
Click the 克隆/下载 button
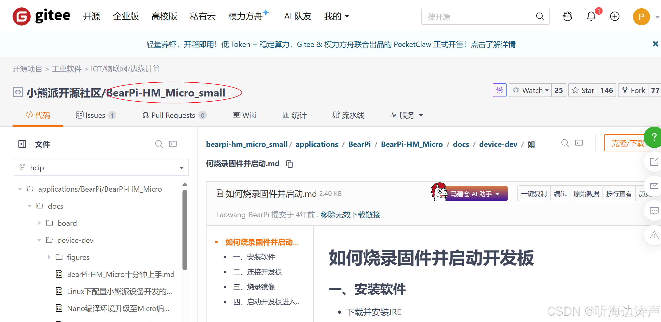[628, 143]
